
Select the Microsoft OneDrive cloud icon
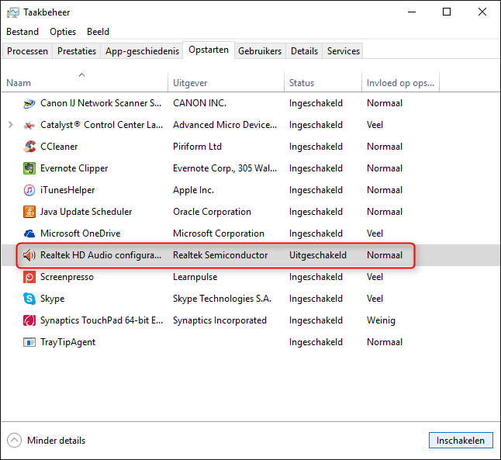coord(29,233)
